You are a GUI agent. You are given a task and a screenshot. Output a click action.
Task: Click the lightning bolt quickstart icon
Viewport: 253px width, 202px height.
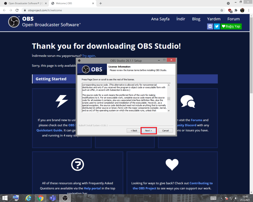click(62, 101)
